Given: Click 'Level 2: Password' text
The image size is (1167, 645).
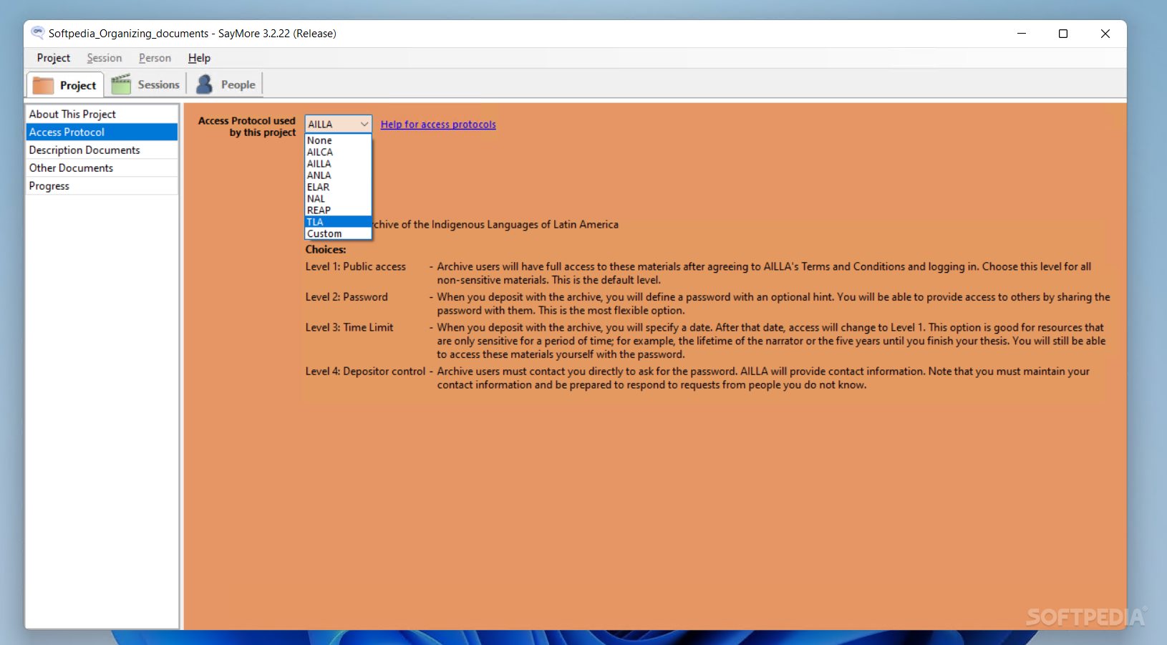Looking at the screenshot, I should tap(347, 297).
